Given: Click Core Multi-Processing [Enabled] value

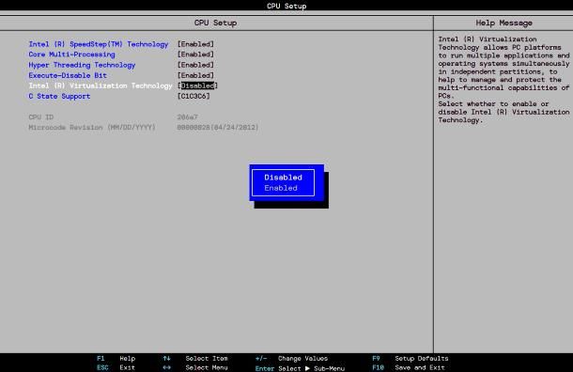Looking at the screenshot, I should point(195,54).
